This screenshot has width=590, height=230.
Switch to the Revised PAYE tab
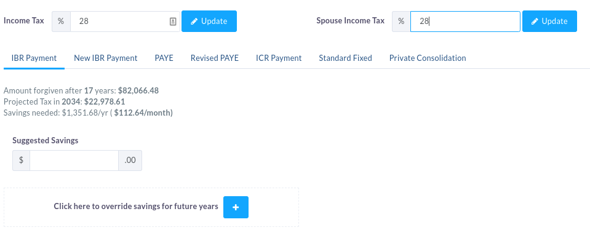[215, 58]
